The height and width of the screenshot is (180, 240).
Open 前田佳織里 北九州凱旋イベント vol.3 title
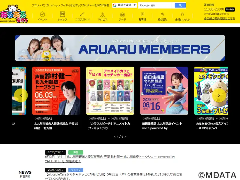(x=162, y=126)
